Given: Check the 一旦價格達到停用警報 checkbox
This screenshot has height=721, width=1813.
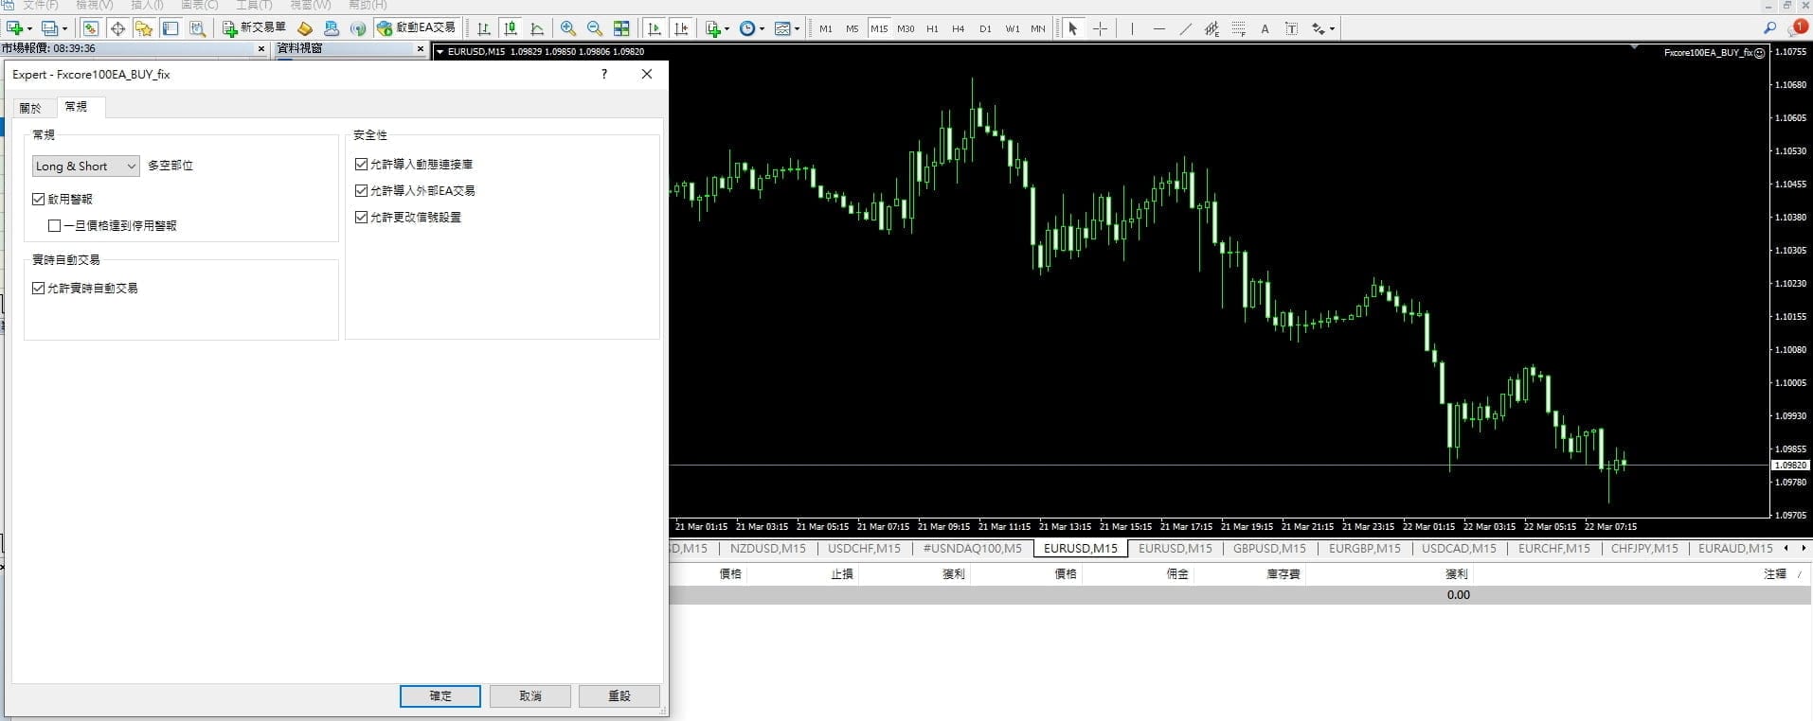Looking at the screenshot, I should click(55, 225).
